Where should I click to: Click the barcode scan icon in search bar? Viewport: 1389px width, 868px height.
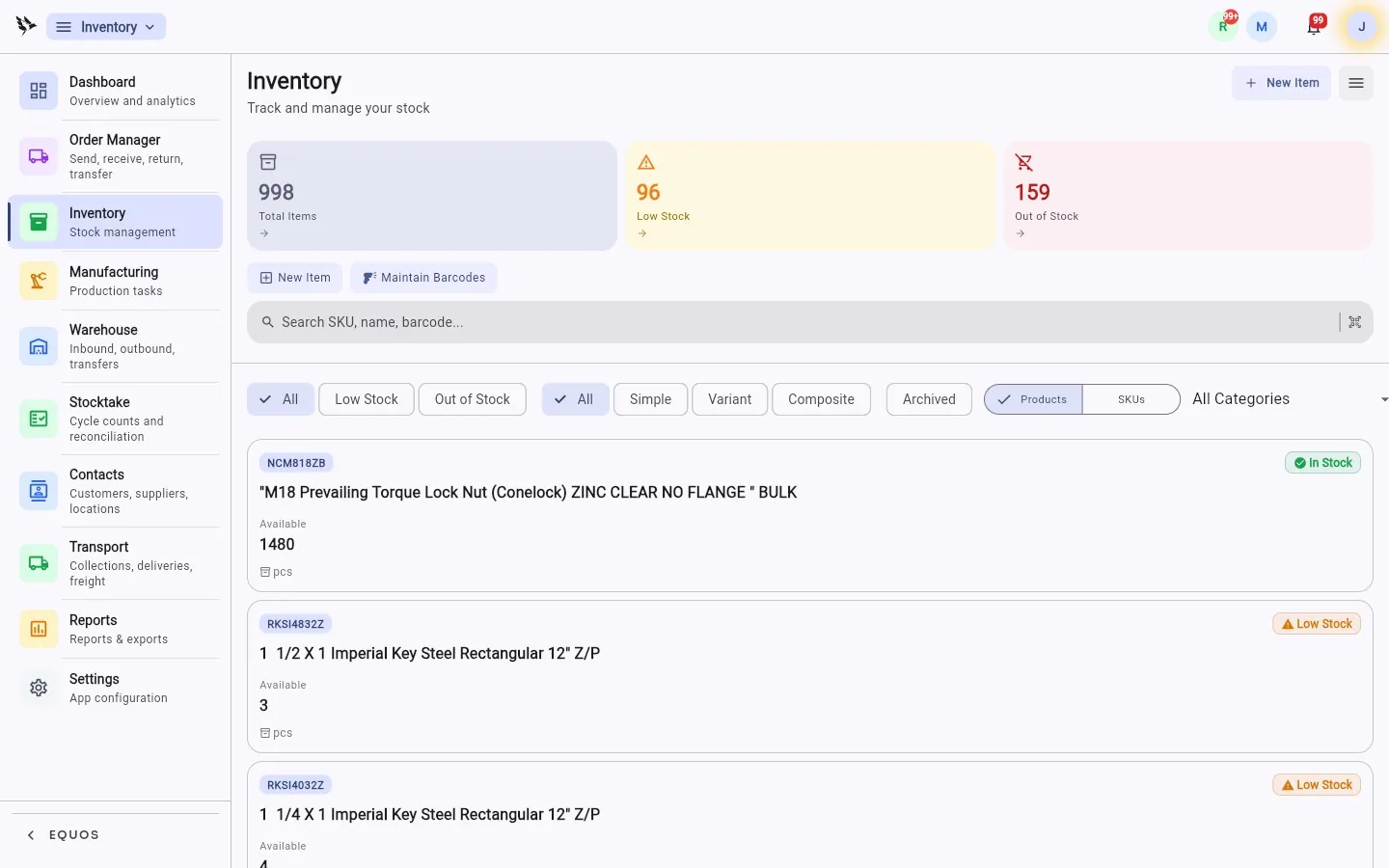click(x=1355, y=322)
